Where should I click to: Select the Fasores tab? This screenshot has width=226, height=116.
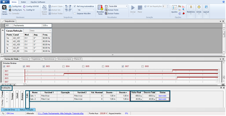tap(25, 59)
